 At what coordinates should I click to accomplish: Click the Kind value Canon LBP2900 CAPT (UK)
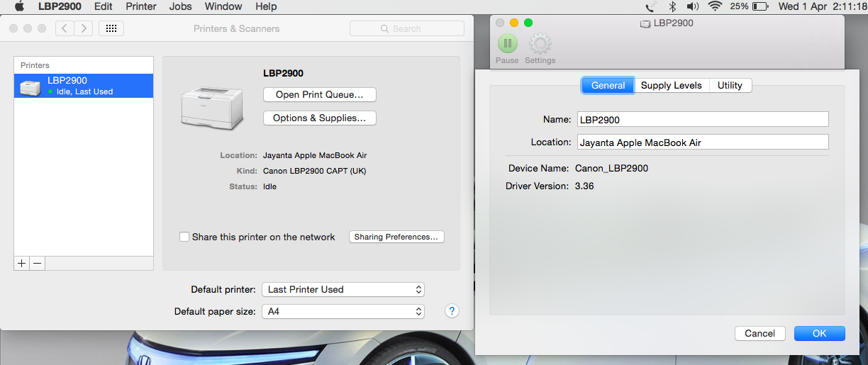tap(315, 171)
